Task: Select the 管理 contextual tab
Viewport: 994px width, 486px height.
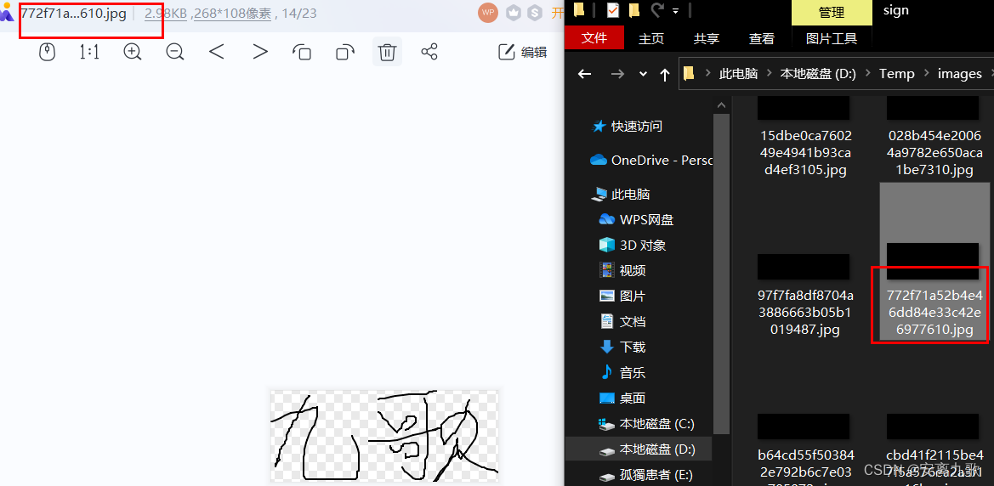Action: pyautogui.click(x=832, y=13)
